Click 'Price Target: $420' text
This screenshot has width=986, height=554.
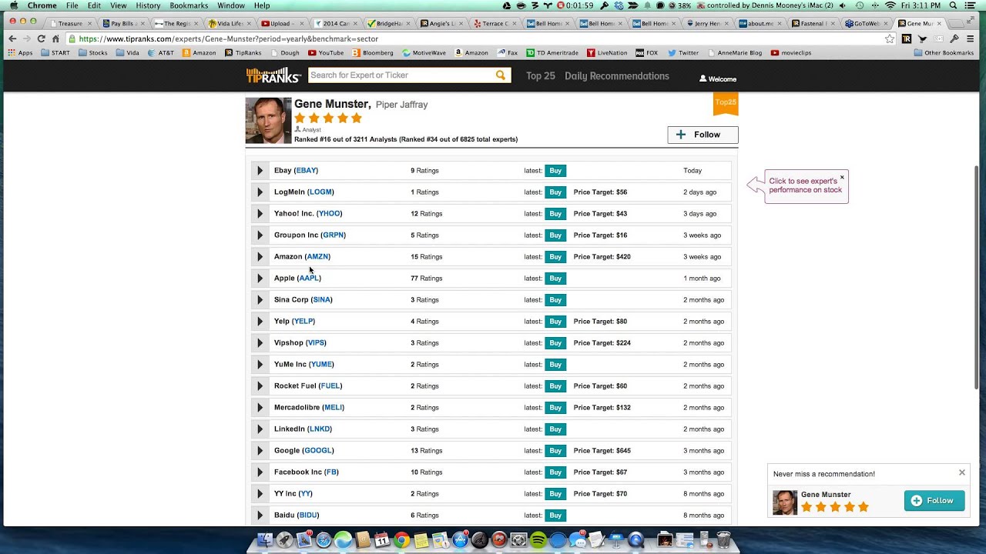602,257
